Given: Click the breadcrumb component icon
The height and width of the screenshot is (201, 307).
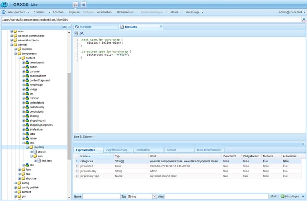Looking at the screenshot, I should click(x=27, y=63).
